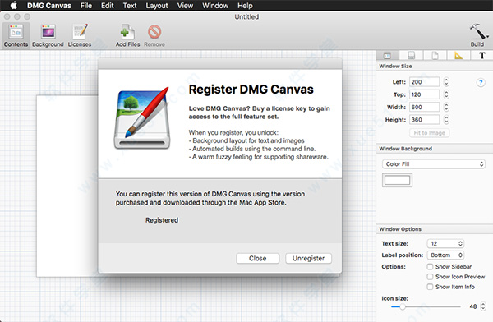The image size is (493, 322).
Task: Click the Left field stepper
Action: pyautogui.click(x=446, y=82)
